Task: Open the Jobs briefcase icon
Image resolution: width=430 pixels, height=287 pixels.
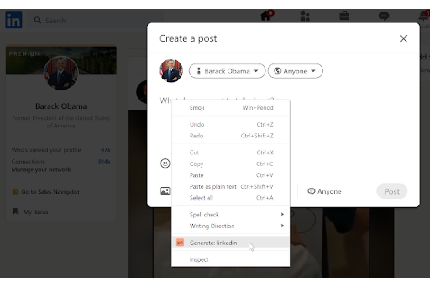Action: tap(344, 16)
